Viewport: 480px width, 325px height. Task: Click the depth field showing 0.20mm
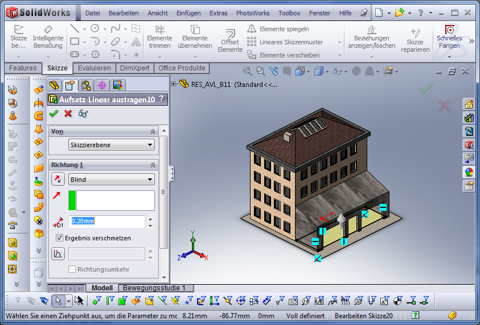click(107, 221)
